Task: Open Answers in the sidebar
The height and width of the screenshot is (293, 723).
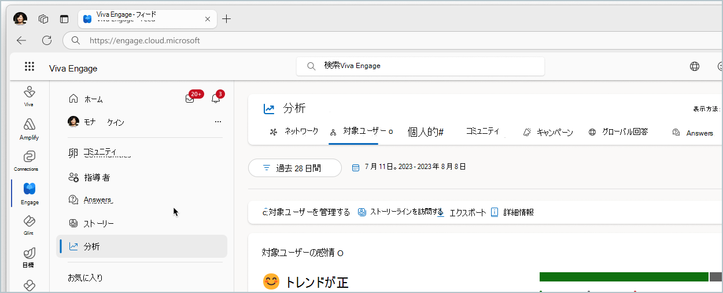Action: coord(90,200)
